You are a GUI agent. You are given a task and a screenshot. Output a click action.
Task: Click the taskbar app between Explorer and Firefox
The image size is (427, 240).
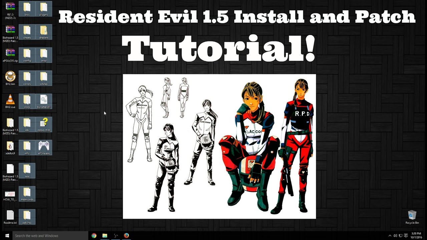[x=115, y=236]
